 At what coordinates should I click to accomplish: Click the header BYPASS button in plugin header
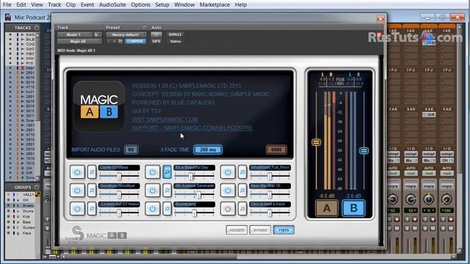coord(175,34)
